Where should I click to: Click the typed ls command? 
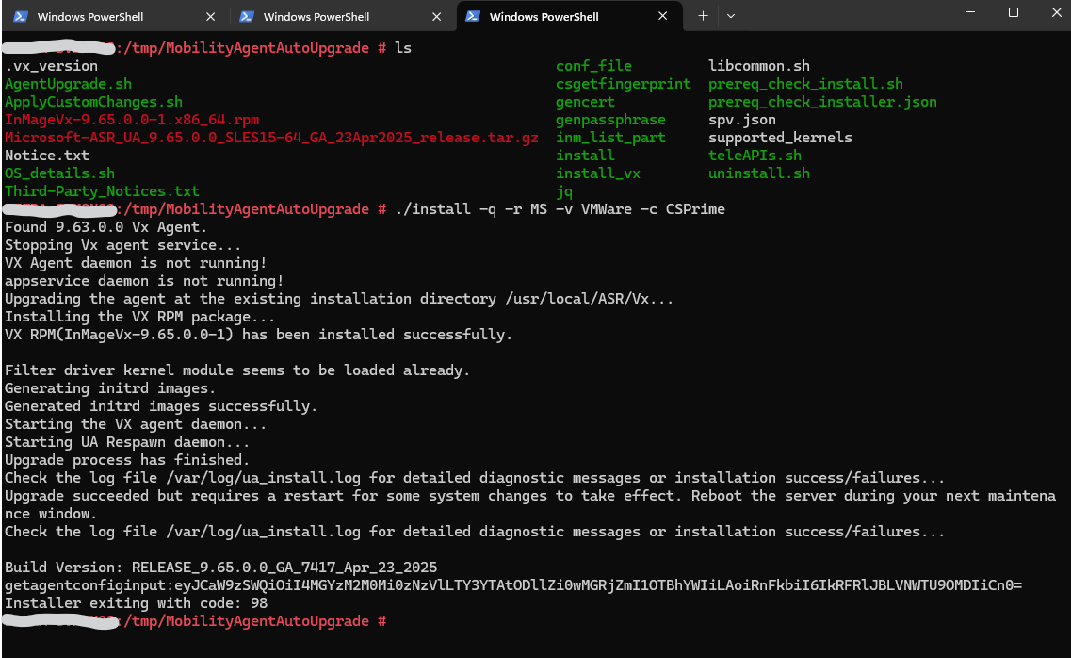pyautogui.click(x=403, y=48)
